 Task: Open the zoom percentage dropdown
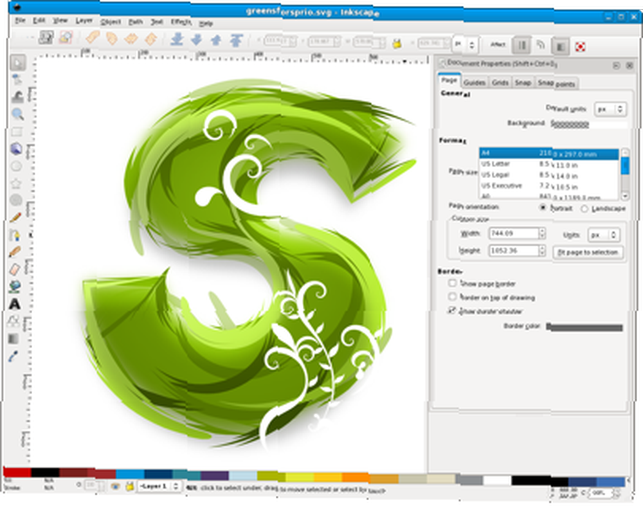pos(604,493)
